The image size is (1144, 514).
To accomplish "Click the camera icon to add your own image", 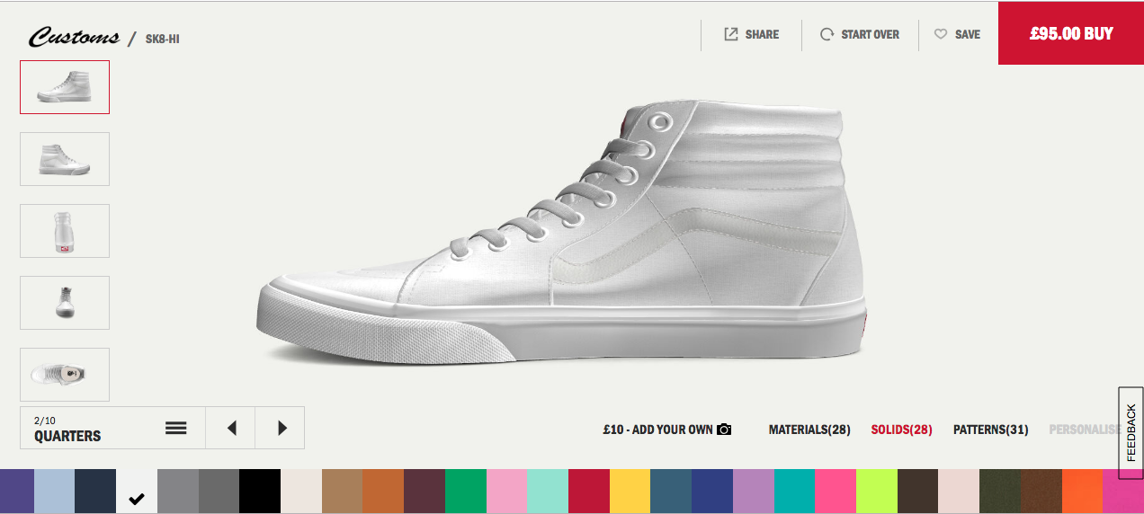I will click(x=724, y=430).
